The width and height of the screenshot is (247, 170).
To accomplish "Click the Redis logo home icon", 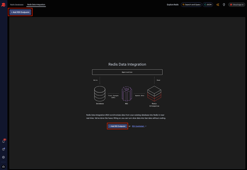I will coord(3,5).
